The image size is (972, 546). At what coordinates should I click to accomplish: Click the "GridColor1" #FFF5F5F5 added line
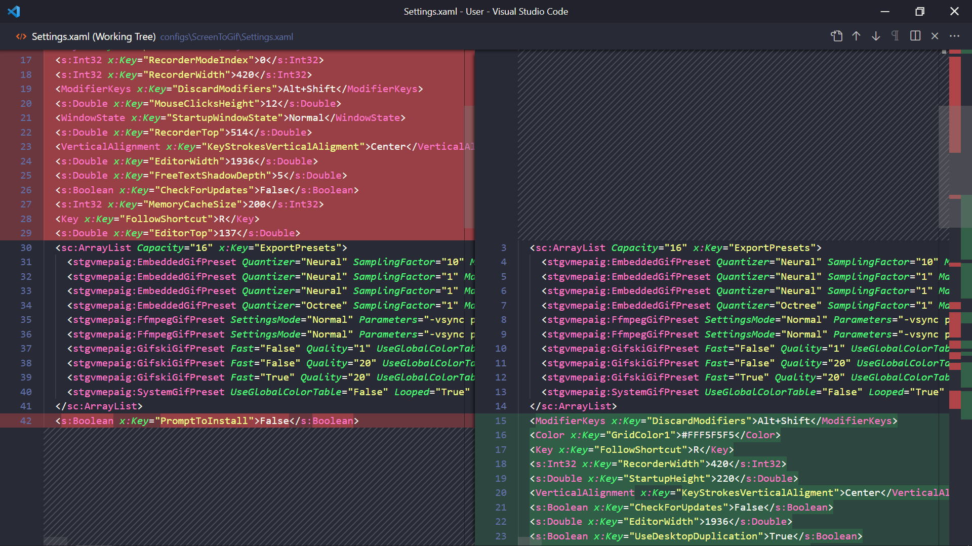[655, 435]
